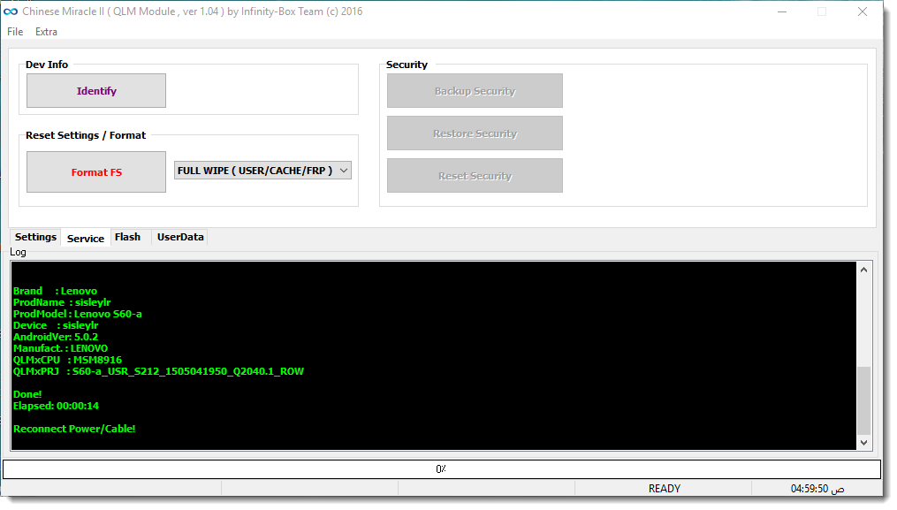897x510 pixels.
Task: Click the 'QLMxCPU : MSM8916' log line
Action: tap(67, 360)
